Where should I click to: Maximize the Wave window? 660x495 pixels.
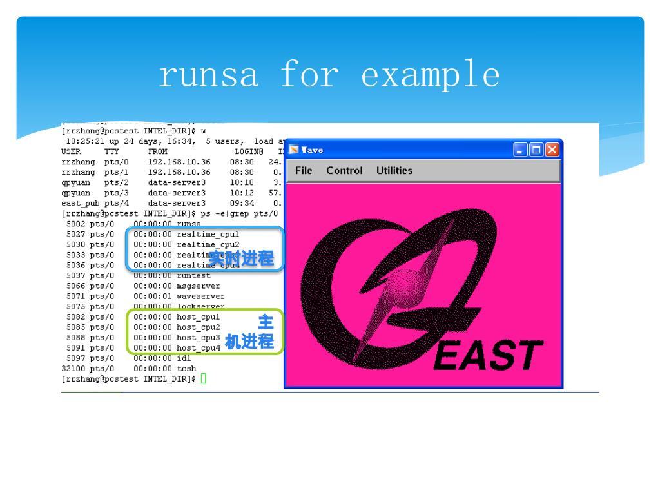point(536,150)
